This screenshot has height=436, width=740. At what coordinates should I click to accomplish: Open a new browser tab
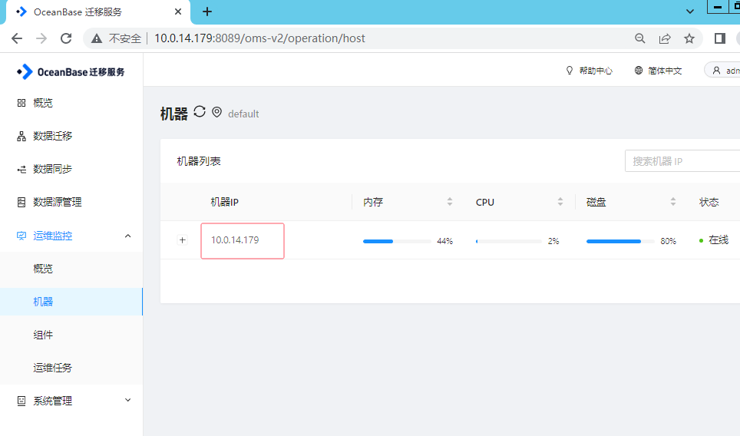[207, 12]
